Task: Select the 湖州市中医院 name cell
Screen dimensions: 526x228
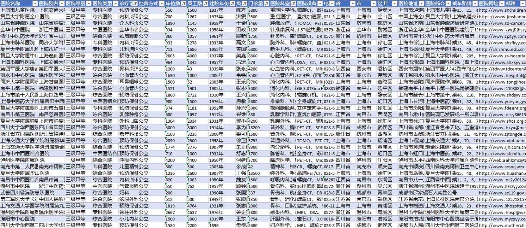Action: point(19,186)
